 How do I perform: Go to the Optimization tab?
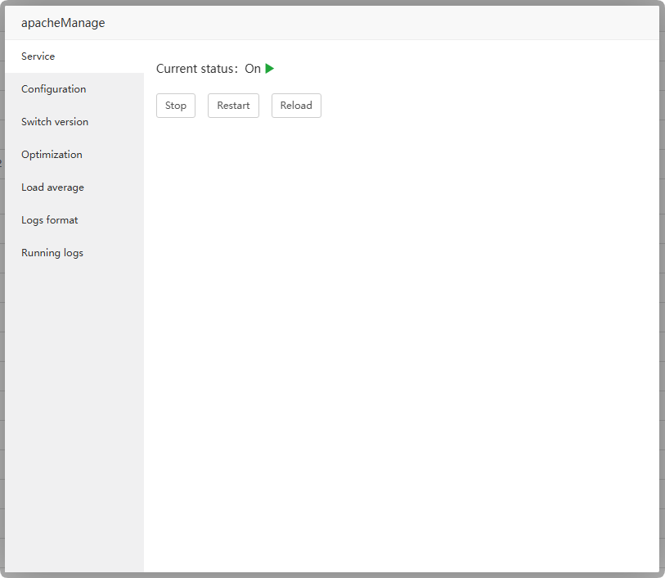coord(52,155)
